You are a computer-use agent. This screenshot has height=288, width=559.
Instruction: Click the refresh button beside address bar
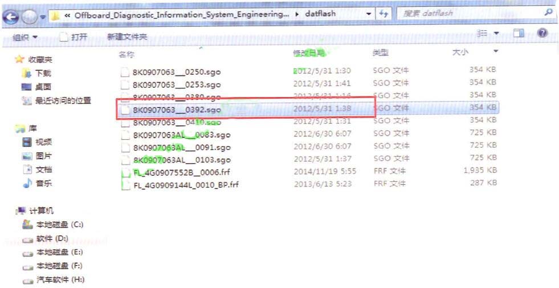(x=383, y=14)
